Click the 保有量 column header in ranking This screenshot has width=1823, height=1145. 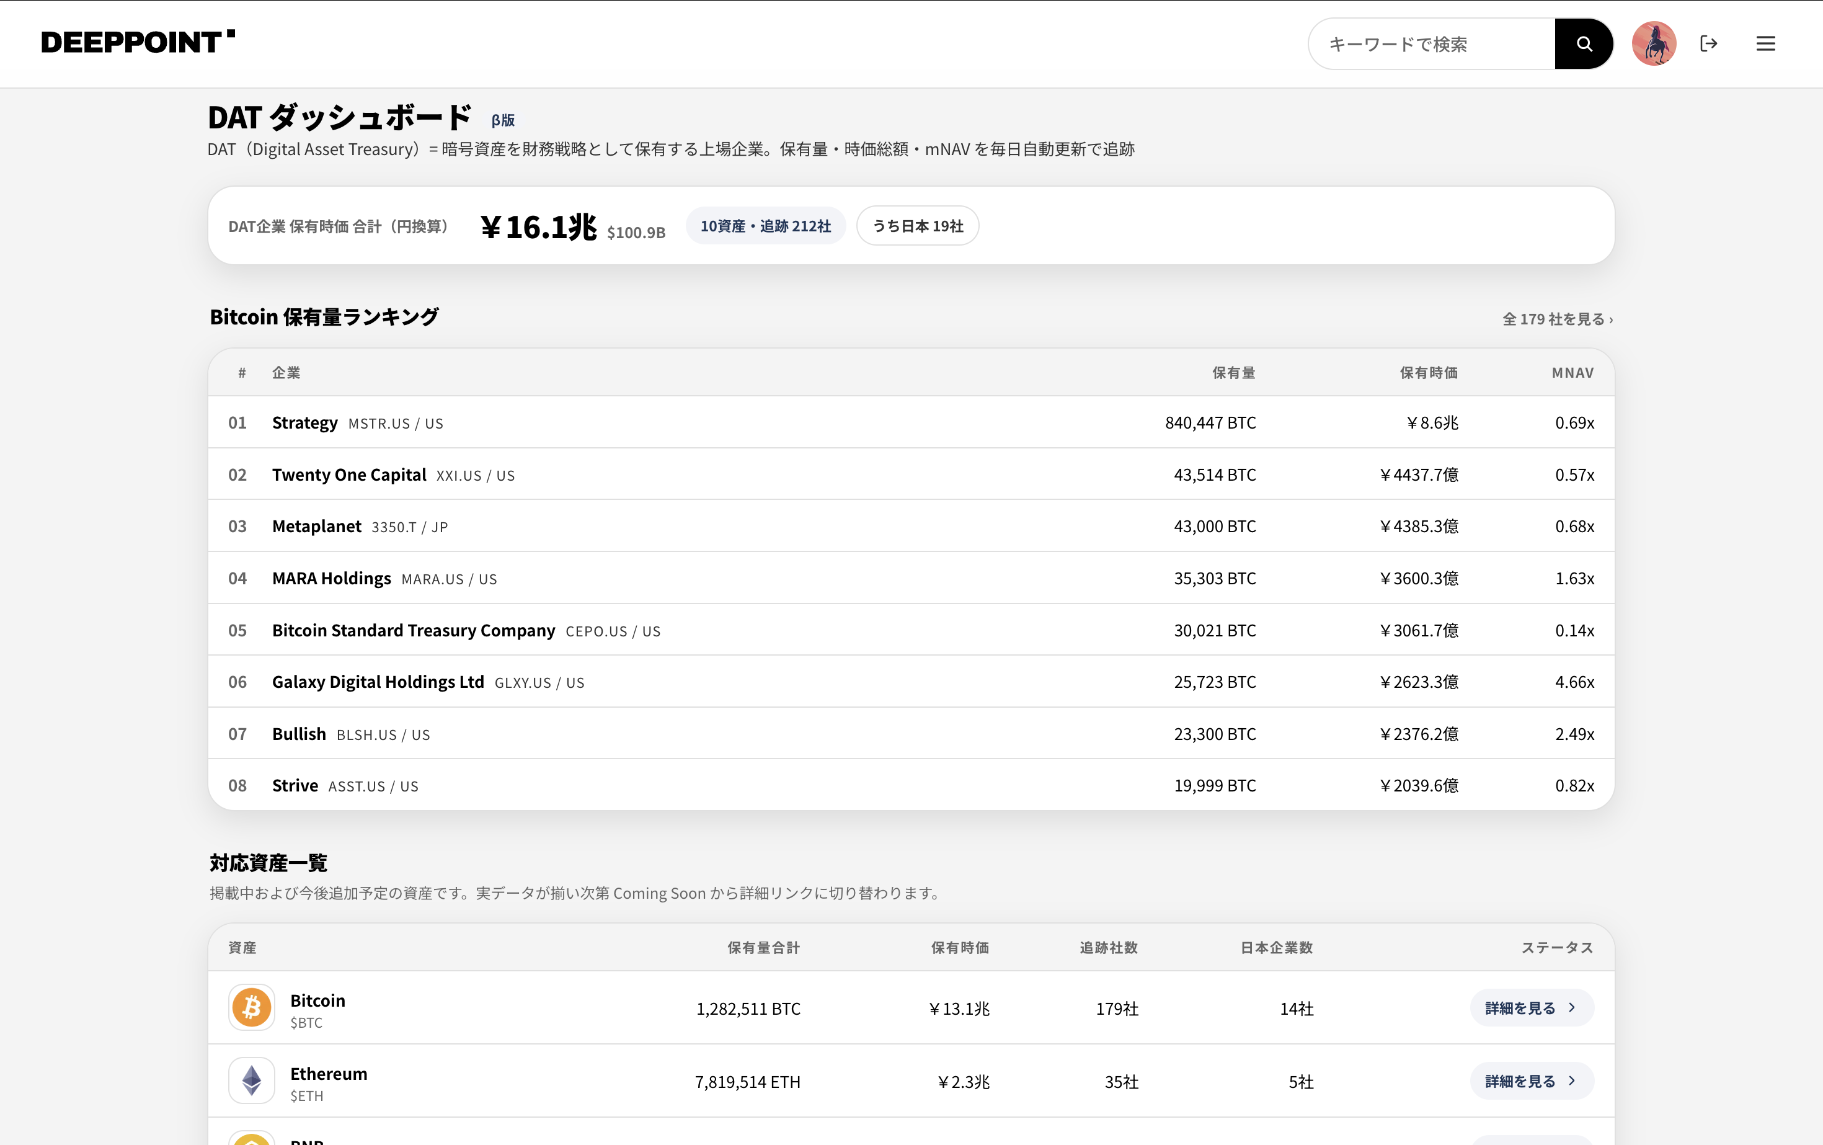coord(1233,373)
